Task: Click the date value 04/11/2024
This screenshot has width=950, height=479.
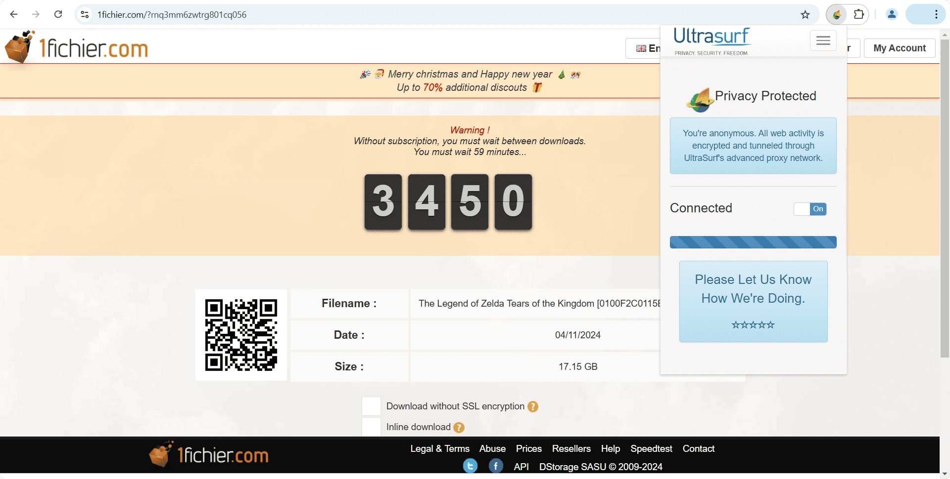Action: [578, 335]
